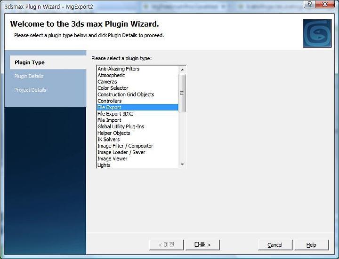339x259 pixels.
Task: Click the title bar help question mark
Action: pyautogui.click(x=309, y=4)
